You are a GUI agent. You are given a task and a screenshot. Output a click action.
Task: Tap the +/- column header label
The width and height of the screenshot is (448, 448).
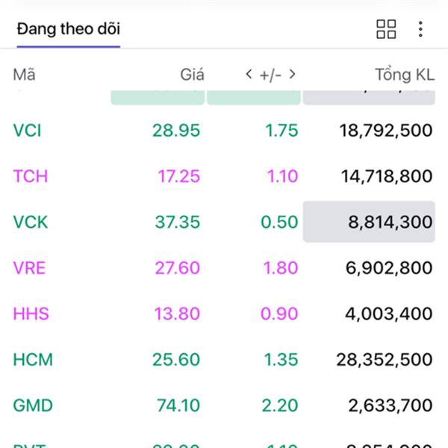270,75
